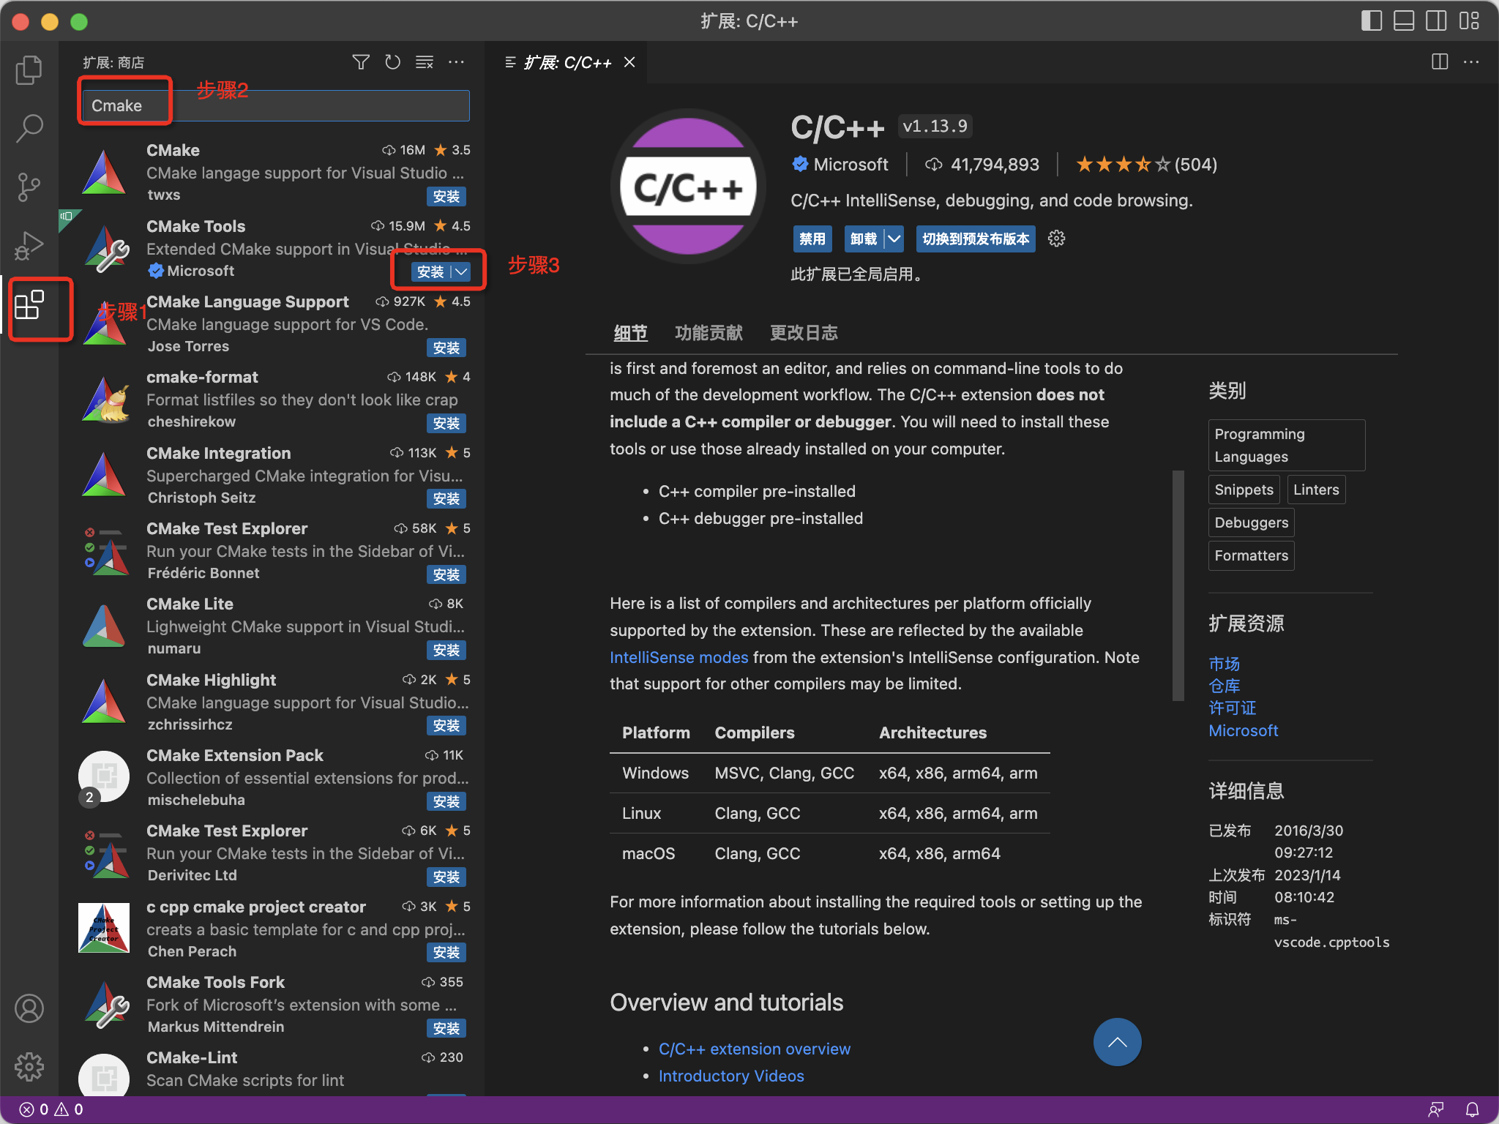Open the Search view in activity bar
The image size is (1499, 1124).
tap(29, 128)
